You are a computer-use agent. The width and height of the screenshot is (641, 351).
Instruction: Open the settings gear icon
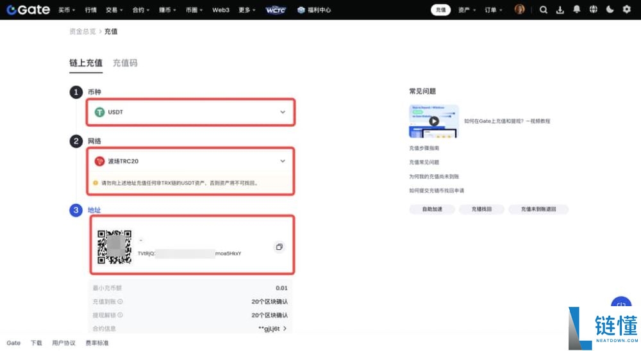[x=627, y=10]
